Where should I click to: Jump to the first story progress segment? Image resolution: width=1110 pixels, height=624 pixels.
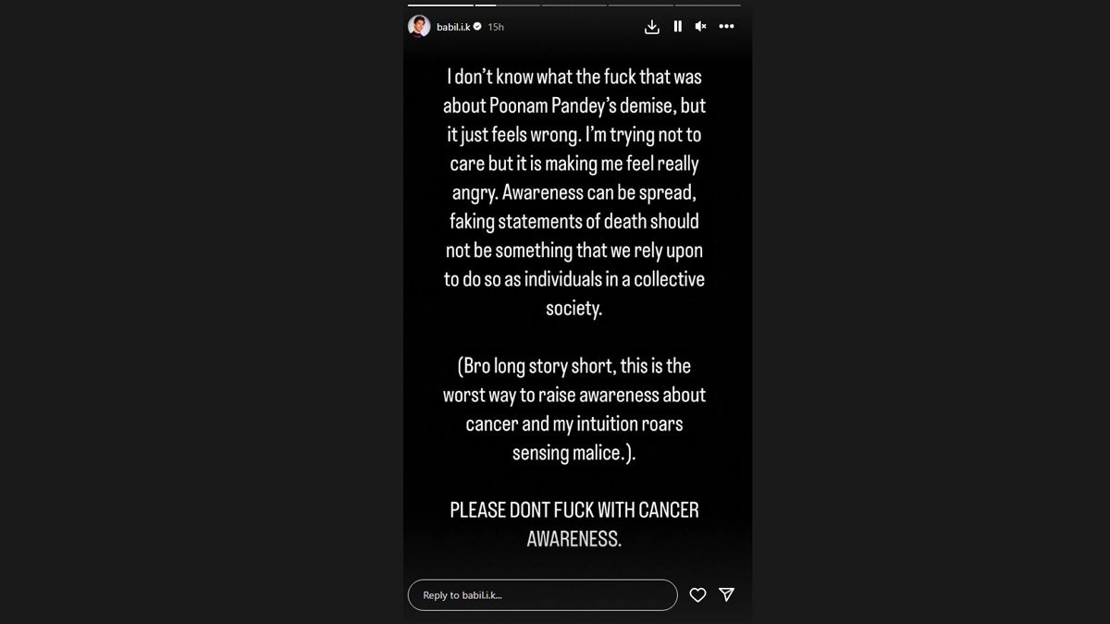pyautogui.click(x=440, y=5)
